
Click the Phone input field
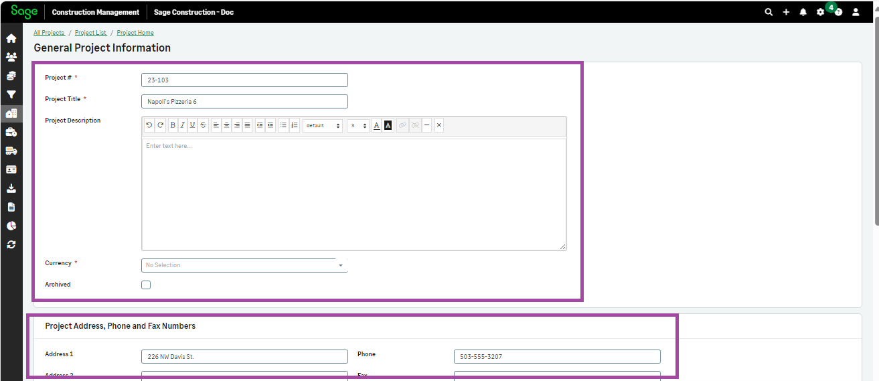pos(557,356)
